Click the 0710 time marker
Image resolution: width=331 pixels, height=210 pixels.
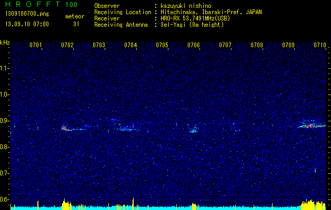[x=320, y=45]
